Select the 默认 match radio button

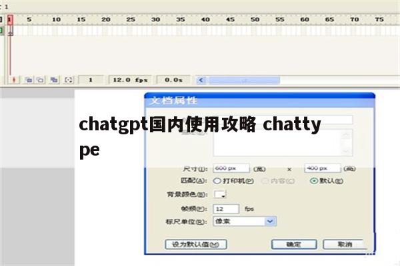coord(314,181)
